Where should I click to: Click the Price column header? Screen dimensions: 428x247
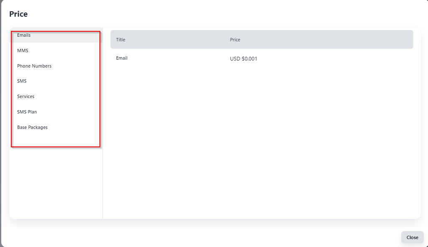235,40
